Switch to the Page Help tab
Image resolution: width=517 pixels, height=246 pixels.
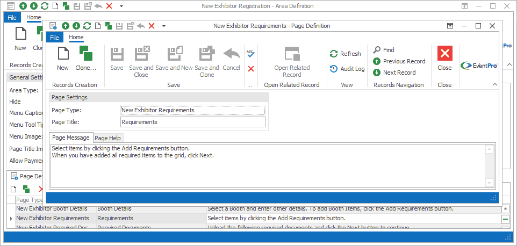108,138
